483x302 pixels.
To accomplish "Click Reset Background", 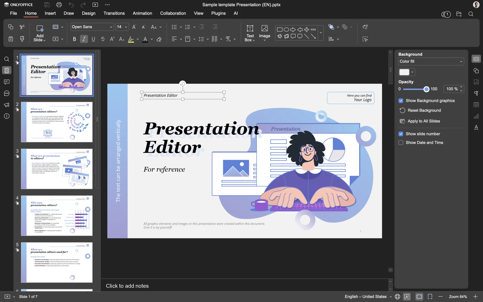I will pyautogui.click(x=420, y=110).
